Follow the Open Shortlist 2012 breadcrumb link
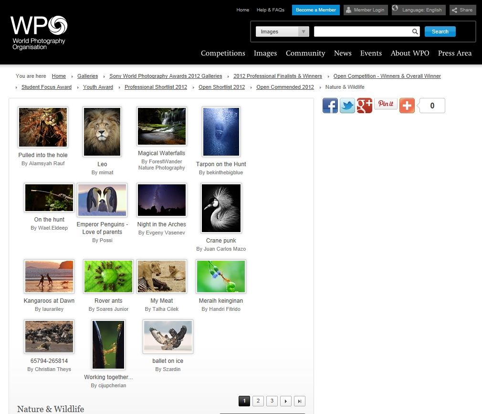 (x=221, y=87)
